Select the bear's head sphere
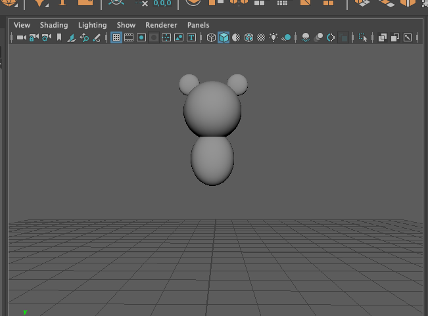428x316 pixels. (212, 109)
